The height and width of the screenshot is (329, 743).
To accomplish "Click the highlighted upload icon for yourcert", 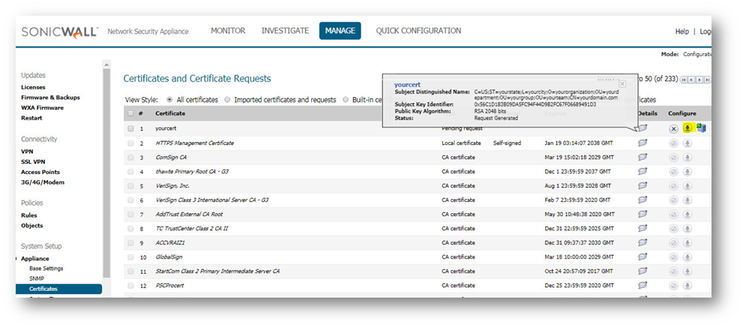I will coord(687,129).
